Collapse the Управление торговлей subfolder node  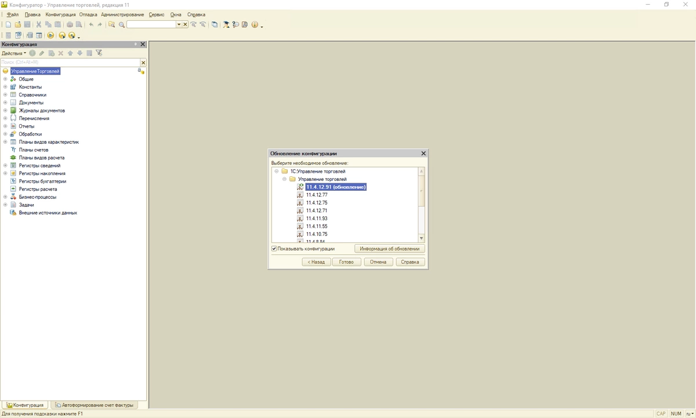[x=285, y=179]
